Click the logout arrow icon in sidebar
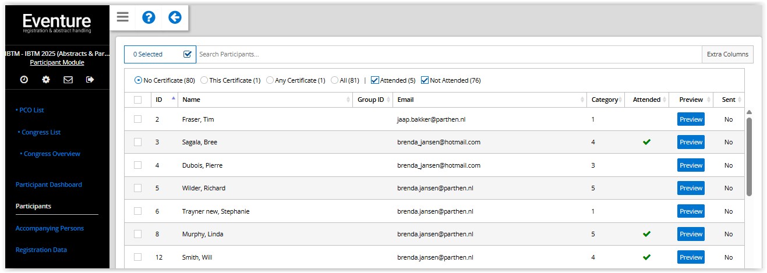The width and height of the screenshot is (767, 273). tap(90, 80)
